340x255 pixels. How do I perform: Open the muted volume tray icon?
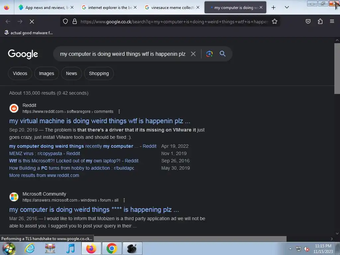tap(306, 249)
